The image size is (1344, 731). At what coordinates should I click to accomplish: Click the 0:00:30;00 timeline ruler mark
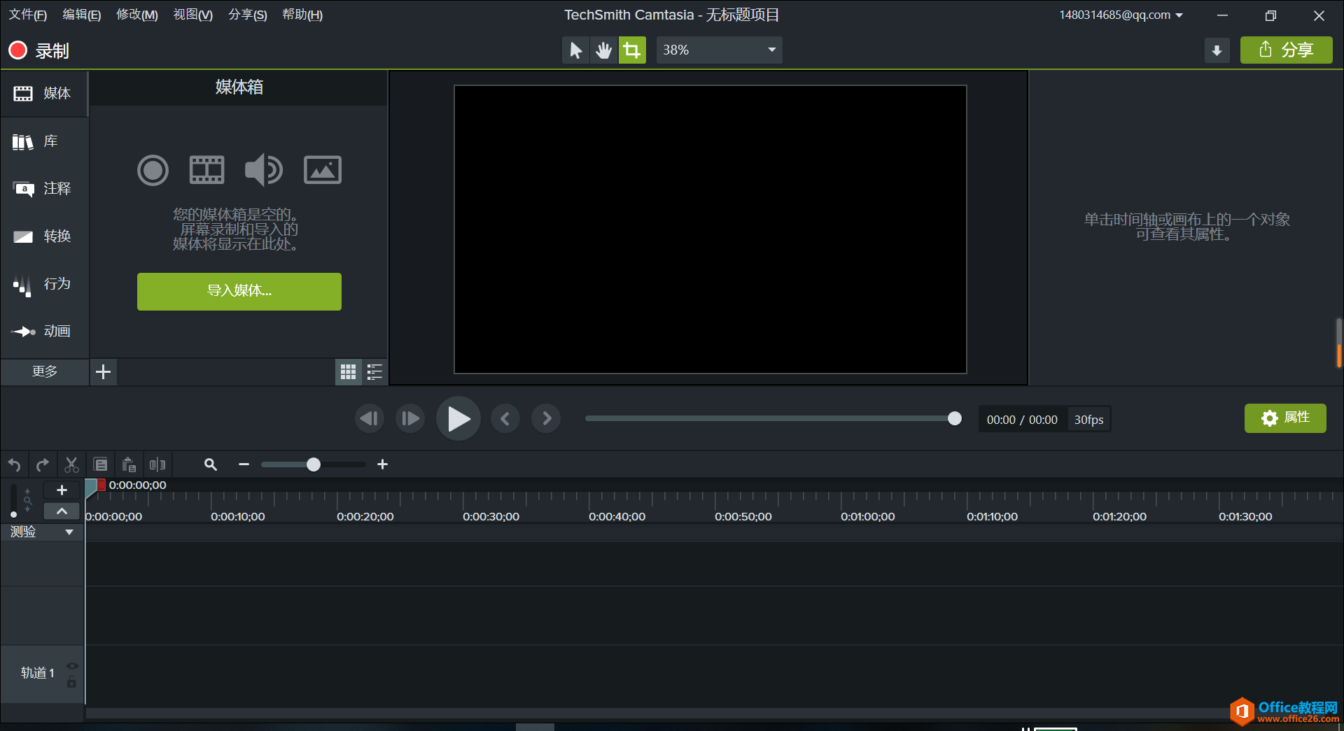tap(491, 517)
